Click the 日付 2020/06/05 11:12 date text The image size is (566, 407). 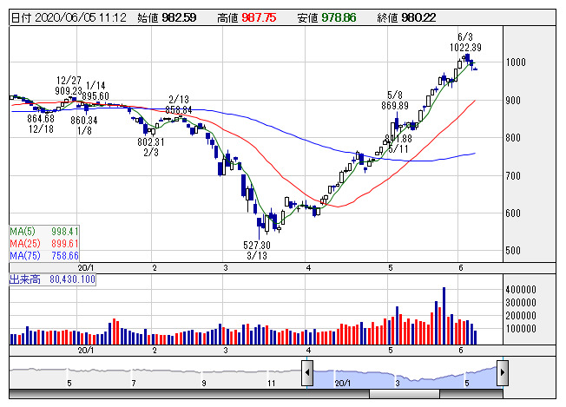tap(69, 17)
